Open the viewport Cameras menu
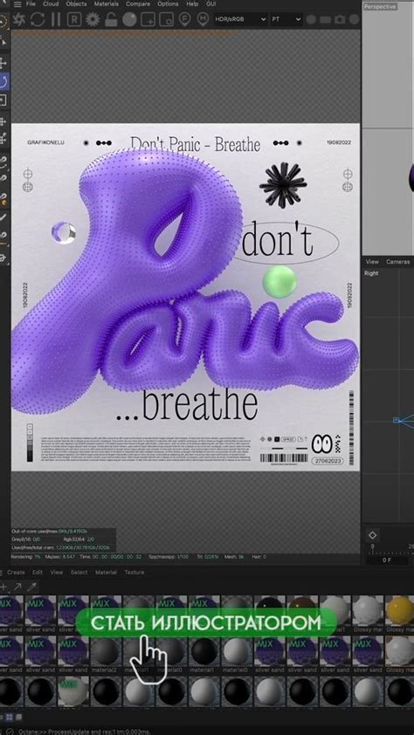 [x=397, y=262]
